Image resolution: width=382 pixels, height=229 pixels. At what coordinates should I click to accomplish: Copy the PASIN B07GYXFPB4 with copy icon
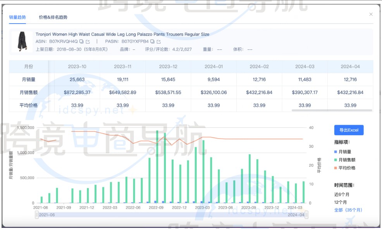point(153,41)
